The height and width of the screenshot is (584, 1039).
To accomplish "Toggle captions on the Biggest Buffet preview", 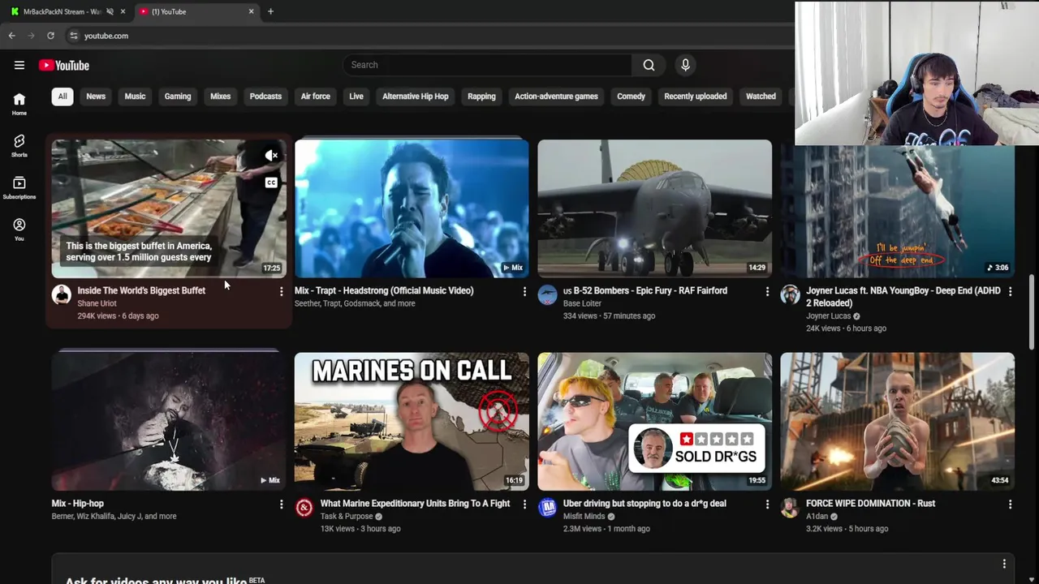I will point(271,182).
